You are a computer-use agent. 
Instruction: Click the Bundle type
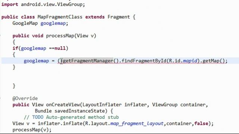pyautogui.click(x=43, y=111)
